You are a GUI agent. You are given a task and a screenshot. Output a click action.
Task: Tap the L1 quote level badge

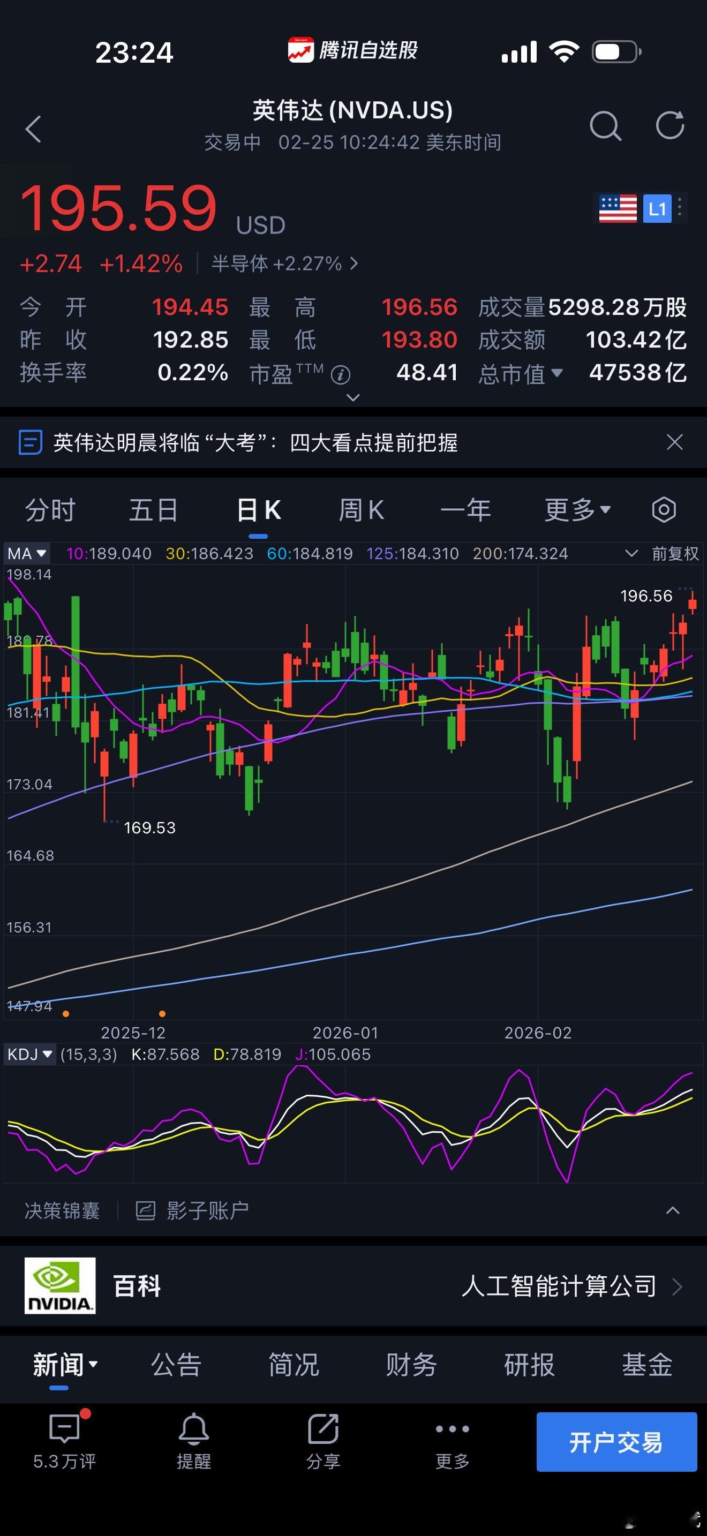click(657, 209)
